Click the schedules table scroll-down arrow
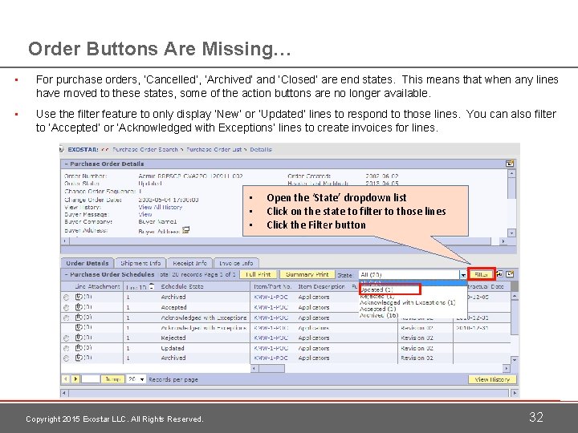The image size is (578, 433). (x=515, y=360)
